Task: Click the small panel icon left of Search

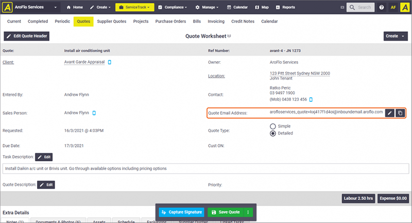Action: 342,7
